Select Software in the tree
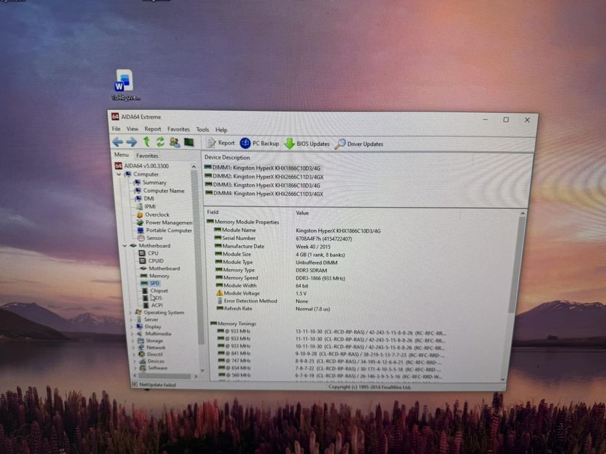This screenshot has width=606, height=454. [x=153, y=368]
